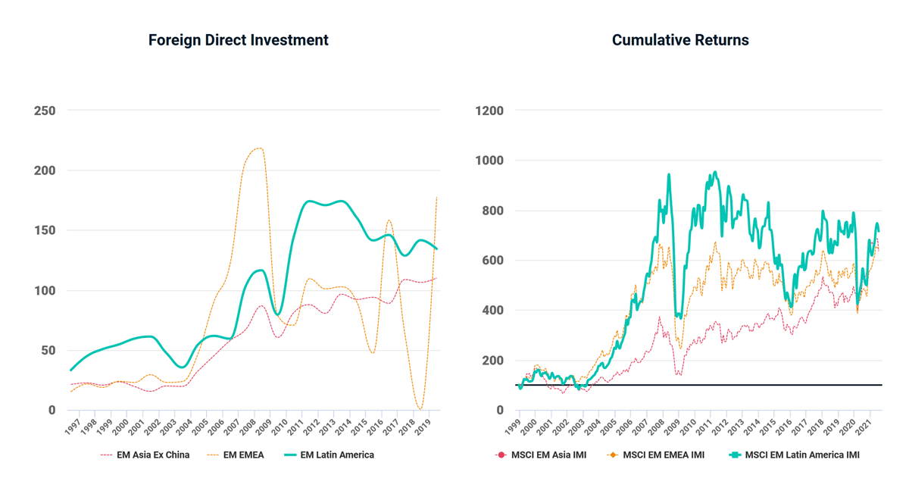
Task: Select the MSCI EM Asia IMI legend text
Action: click(x=548, y=455)
